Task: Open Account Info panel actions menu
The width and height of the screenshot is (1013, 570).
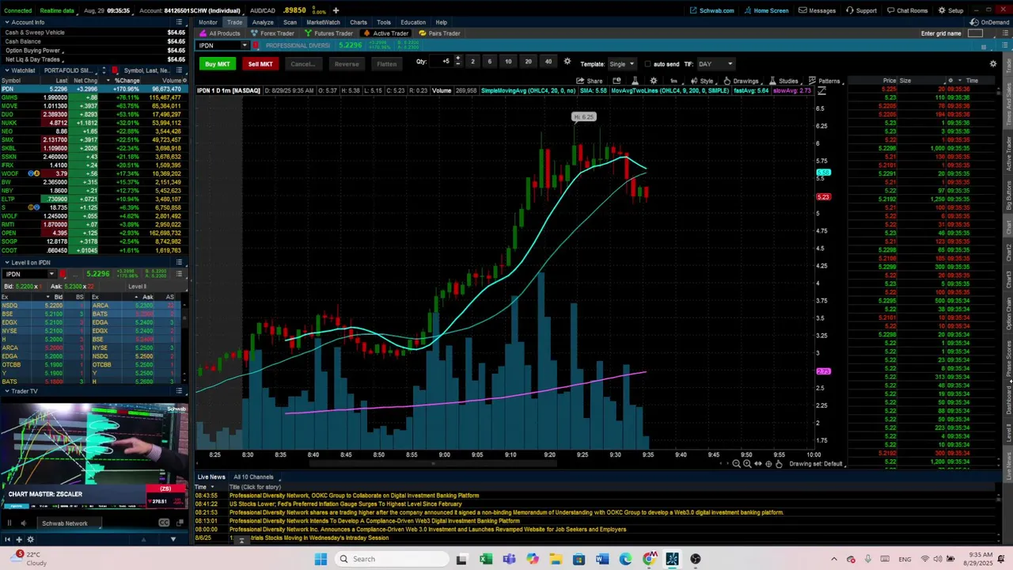Action: click(180, 22)
